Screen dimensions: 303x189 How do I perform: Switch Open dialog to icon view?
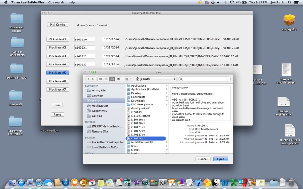tap(100, 79)
